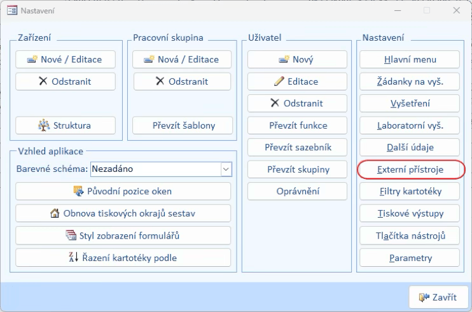Open user Editace with pencil icon
The height and width of the screenshot is (312, 472).
click(x=297, y=82)
